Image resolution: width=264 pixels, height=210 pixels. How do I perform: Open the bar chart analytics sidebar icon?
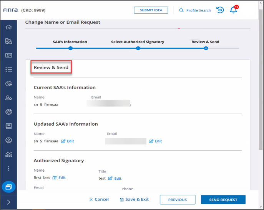click(8, 154)
